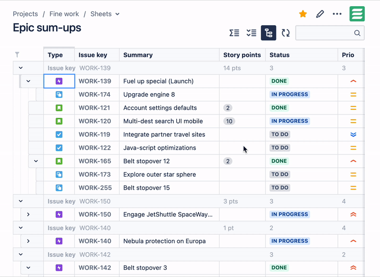Screen dimensions: 380x277
Task: Collapse the Issue key WORK-142 group
Action: click(x=20, y=255)
